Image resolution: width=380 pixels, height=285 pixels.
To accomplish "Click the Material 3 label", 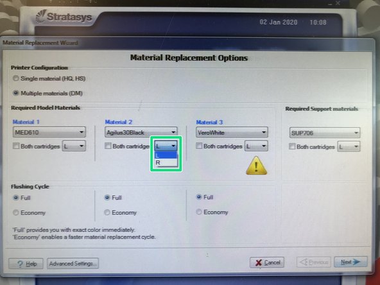I will [209, 122].
